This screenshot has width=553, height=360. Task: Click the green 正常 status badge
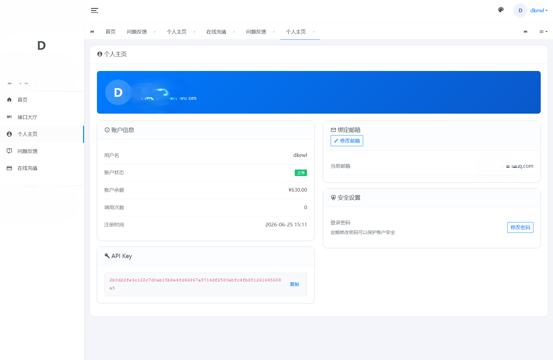point(301,173)
